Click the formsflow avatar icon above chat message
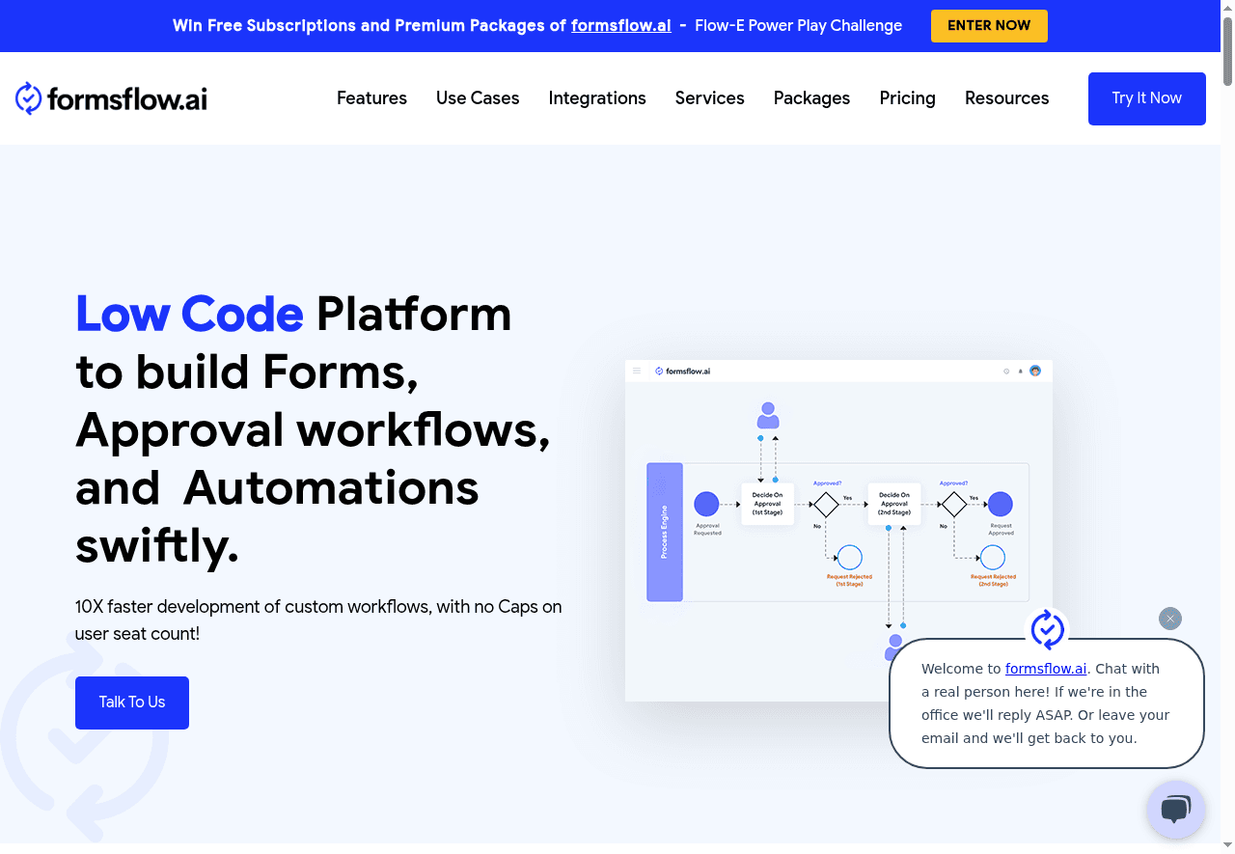This screenshot has height=854, width=1235. 1047,630
